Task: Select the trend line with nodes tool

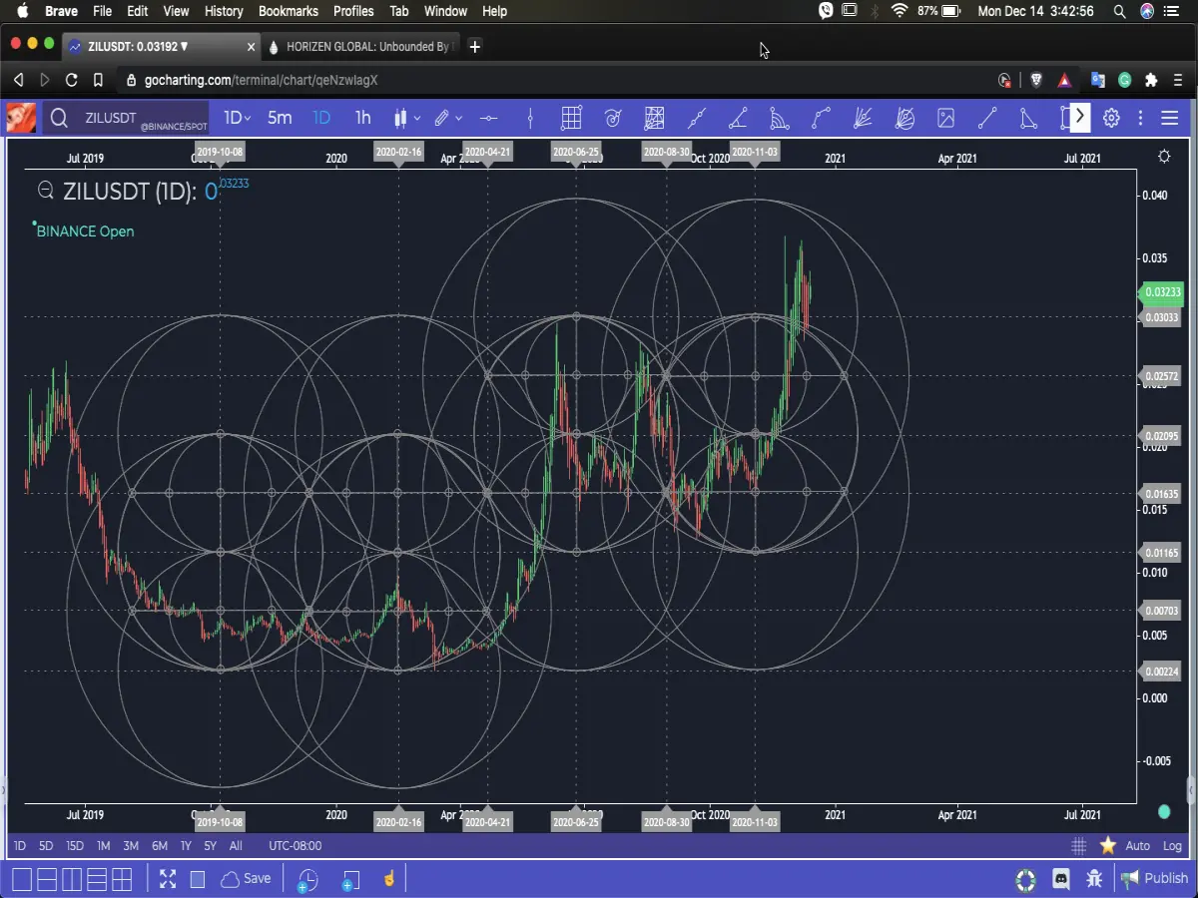Action: click(x=696, y=118)
